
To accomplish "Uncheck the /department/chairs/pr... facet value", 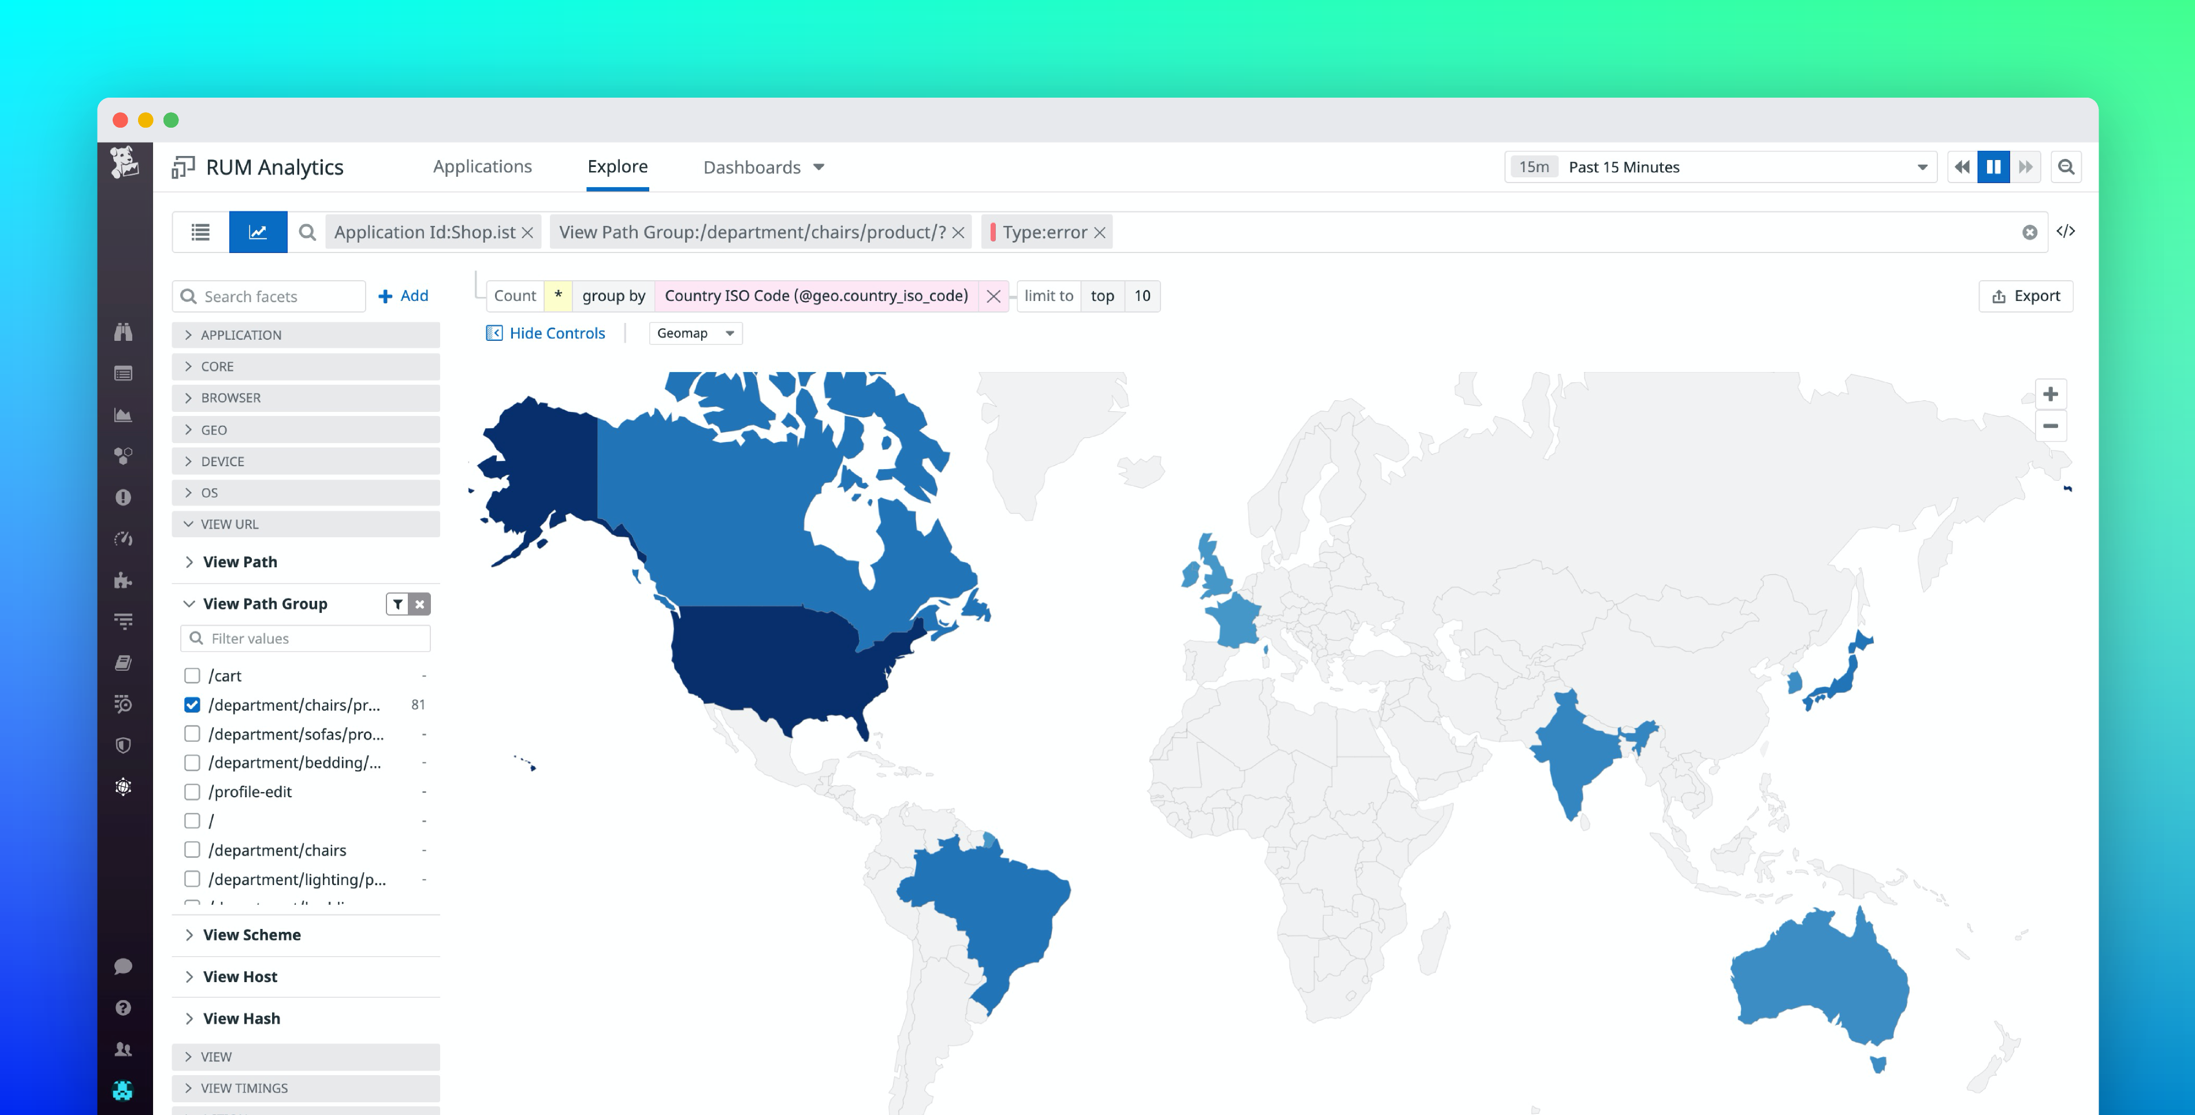I will (191, 704).
